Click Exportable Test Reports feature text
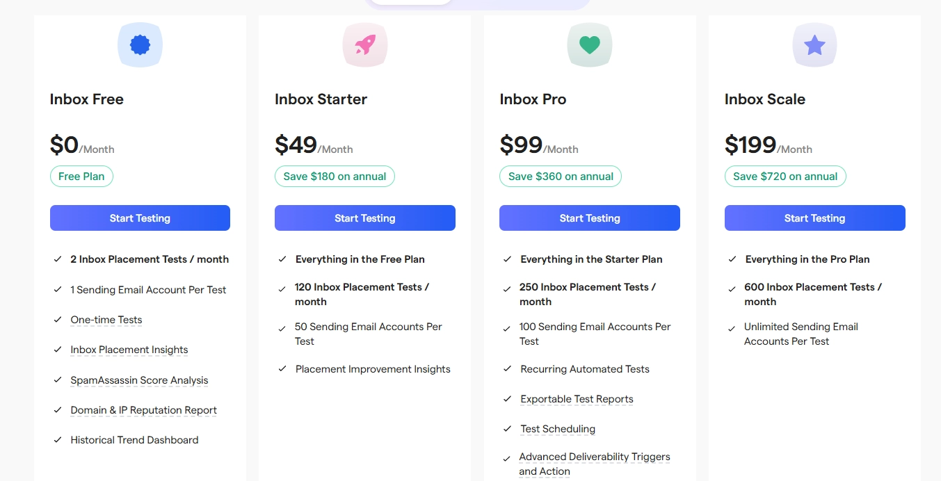 (577, 399)
